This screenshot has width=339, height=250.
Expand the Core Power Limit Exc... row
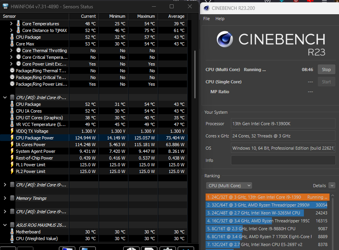11,64
